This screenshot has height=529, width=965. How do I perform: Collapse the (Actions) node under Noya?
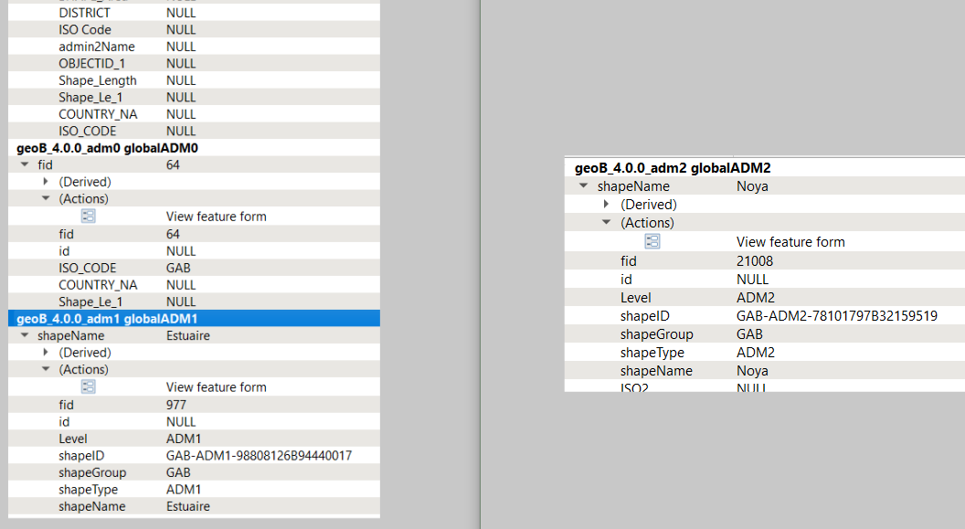[605, 222]
